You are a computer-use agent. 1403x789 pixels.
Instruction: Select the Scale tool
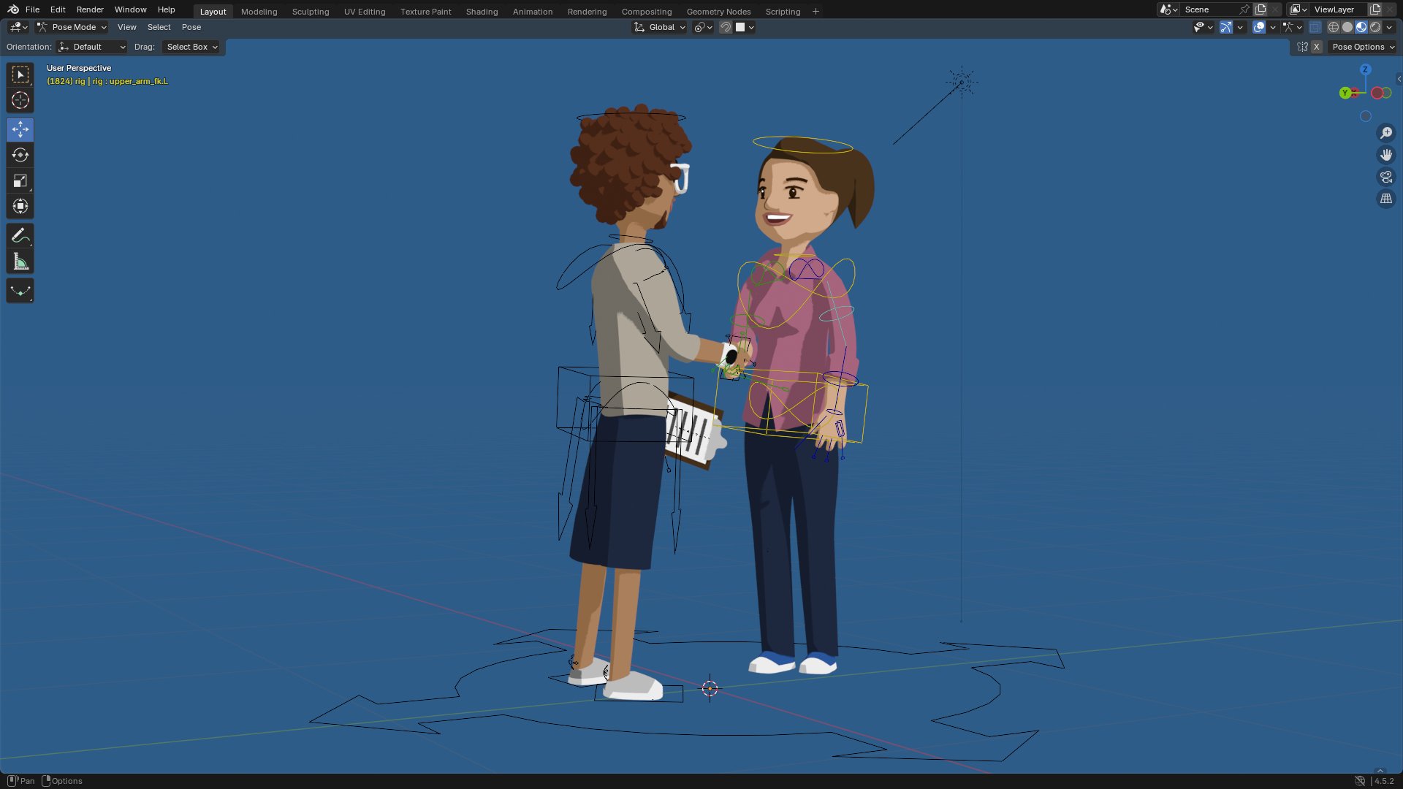(x=20, y=180)
